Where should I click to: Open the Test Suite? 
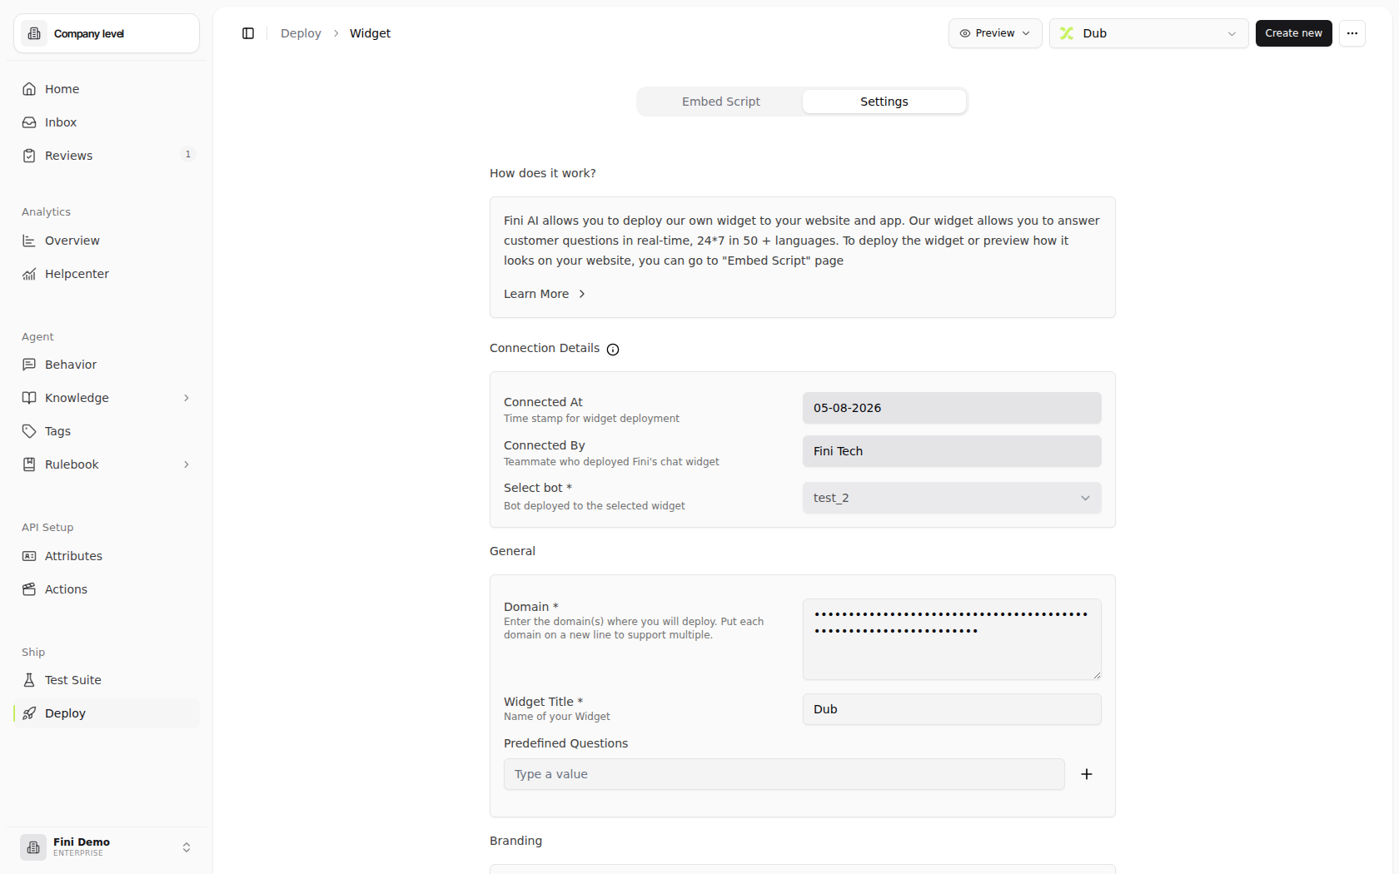click(x=107, y=680)
